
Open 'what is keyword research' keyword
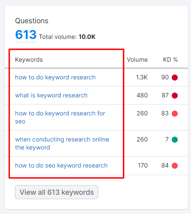tap(51, 95)
